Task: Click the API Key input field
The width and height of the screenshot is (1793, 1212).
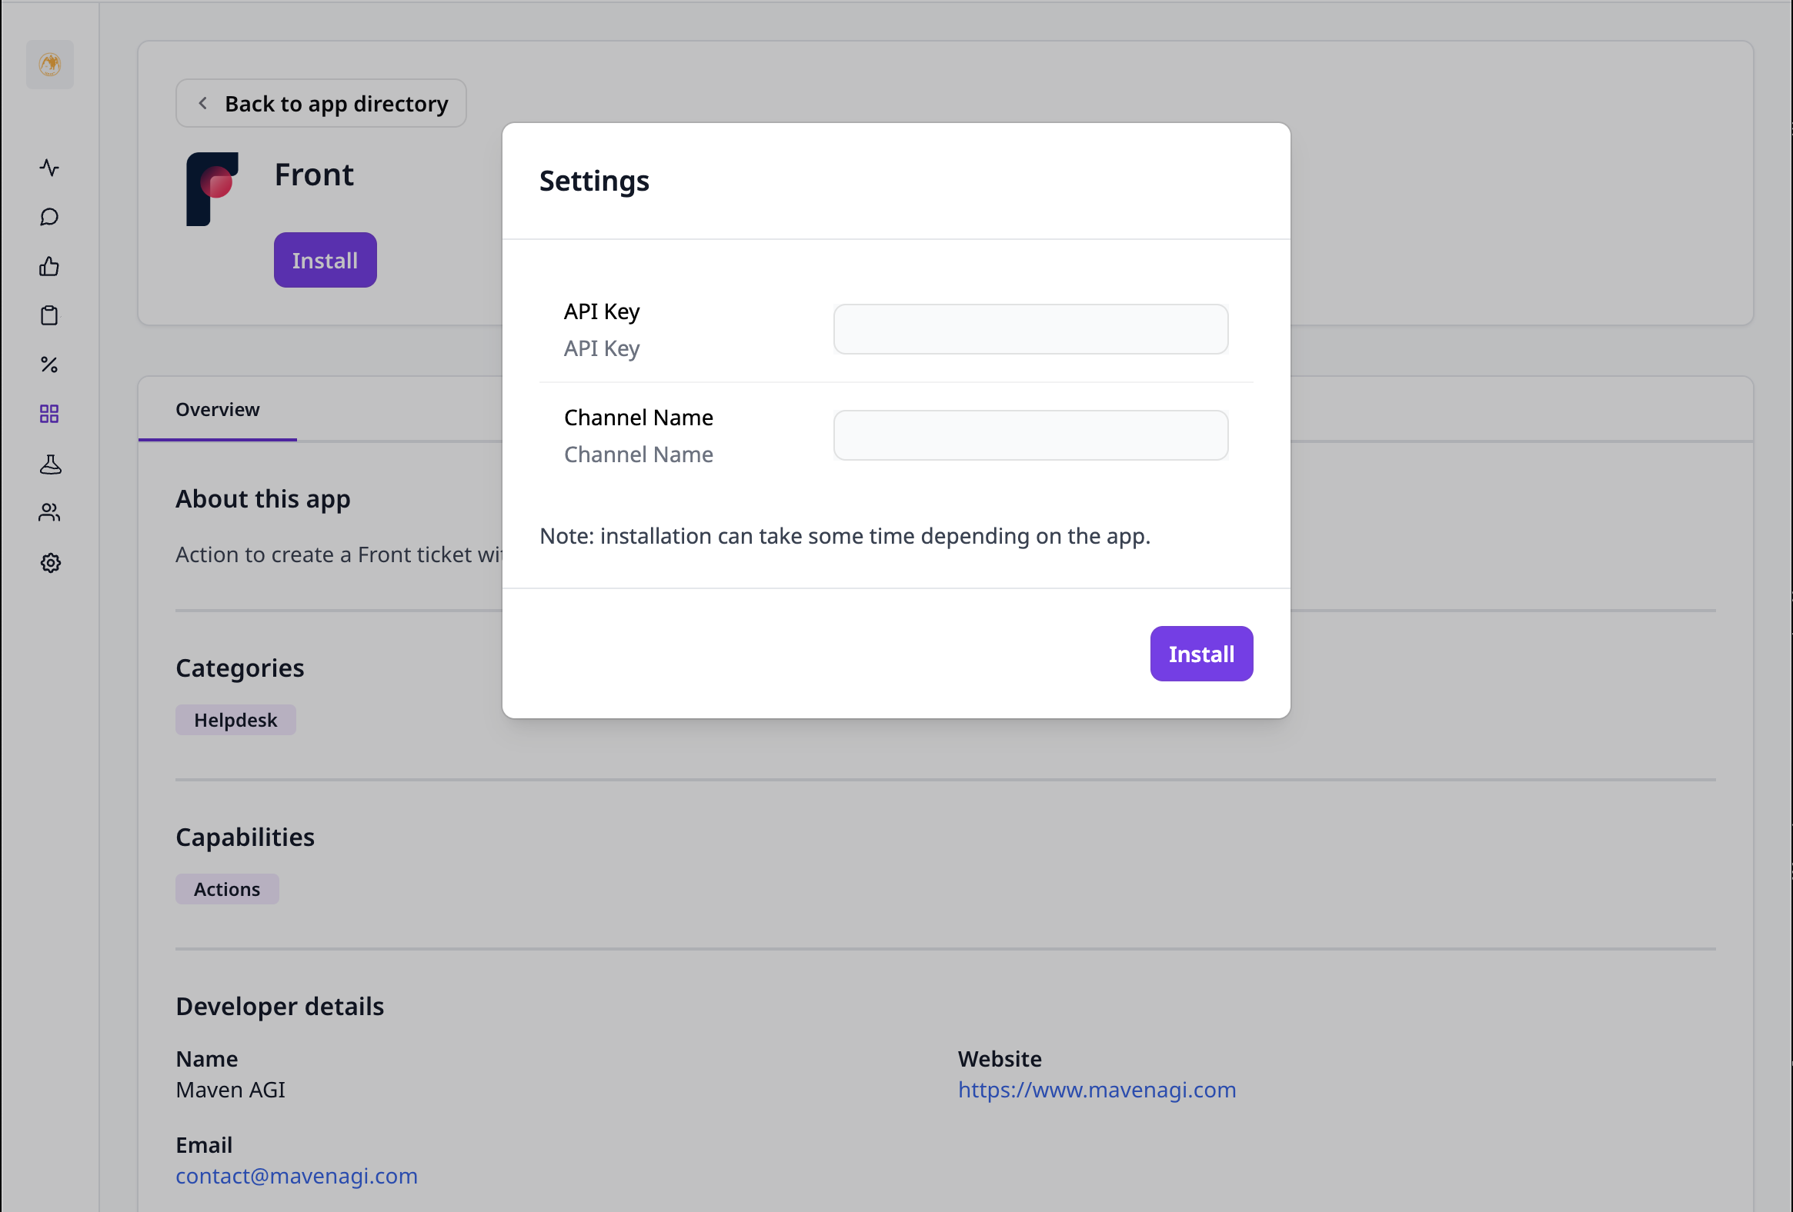Action: coord(1030,329)
